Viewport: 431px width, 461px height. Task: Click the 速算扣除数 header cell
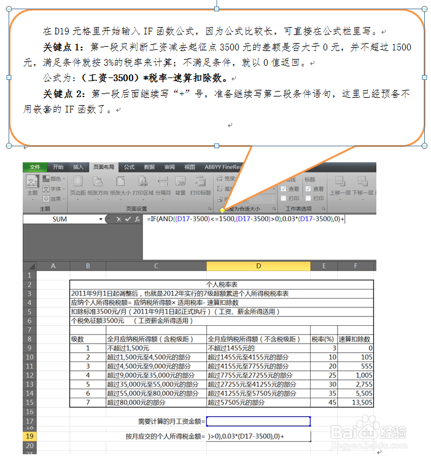pyautogui.click(x=355, y=339)
